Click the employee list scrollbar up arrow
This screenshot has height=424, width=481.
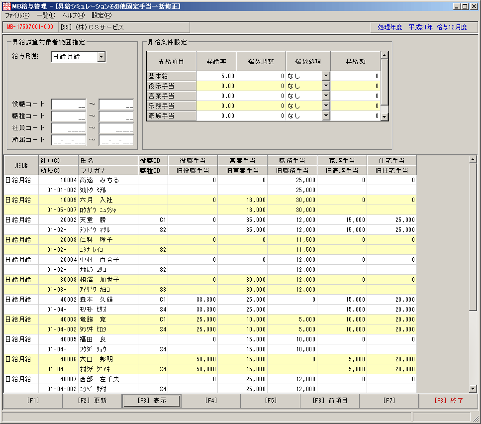473,159
